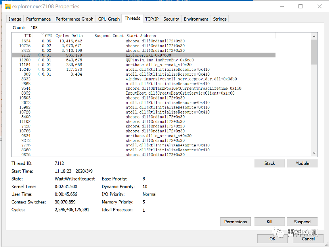Viewport: 329px width, 247px height.
Task: Switch to the Image tab
Action: click(15, 19)
